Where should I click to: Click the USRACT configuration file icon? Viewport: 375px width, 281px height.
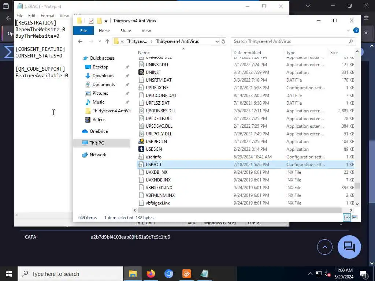click(x=141, y=164)
